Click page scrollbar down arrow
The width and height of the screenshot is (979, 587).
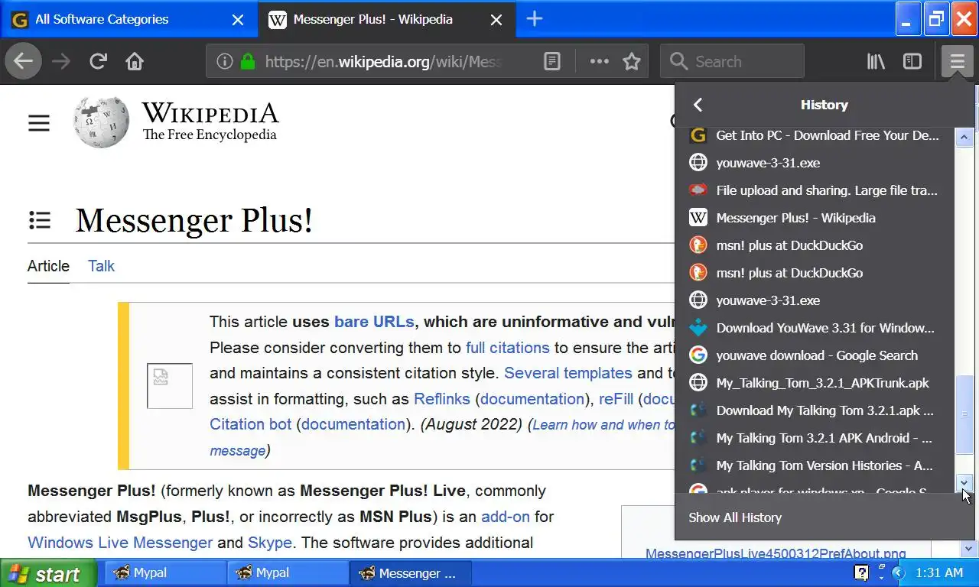click(x=968, y=549)
